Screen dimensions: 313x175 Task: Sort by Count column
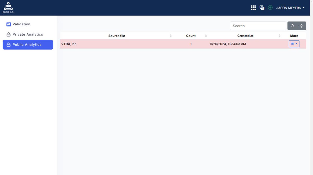pos(191,36)
